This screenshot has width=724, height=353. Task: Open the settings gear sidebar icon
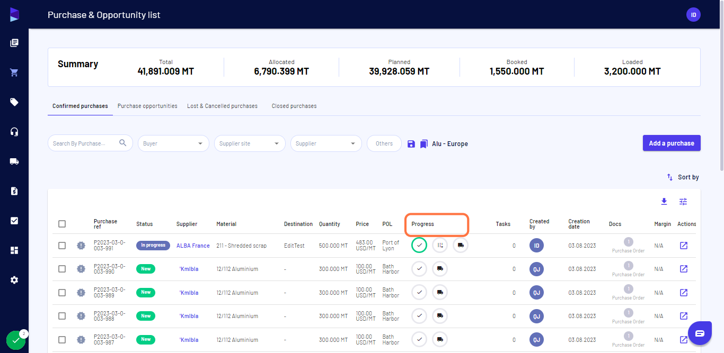pos(14,280)
